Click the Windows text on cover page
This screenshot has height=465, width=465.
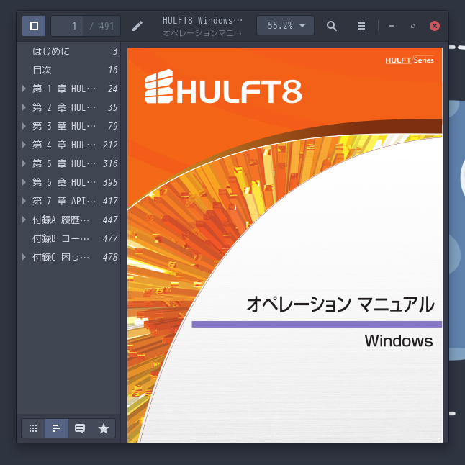(399, 340)
